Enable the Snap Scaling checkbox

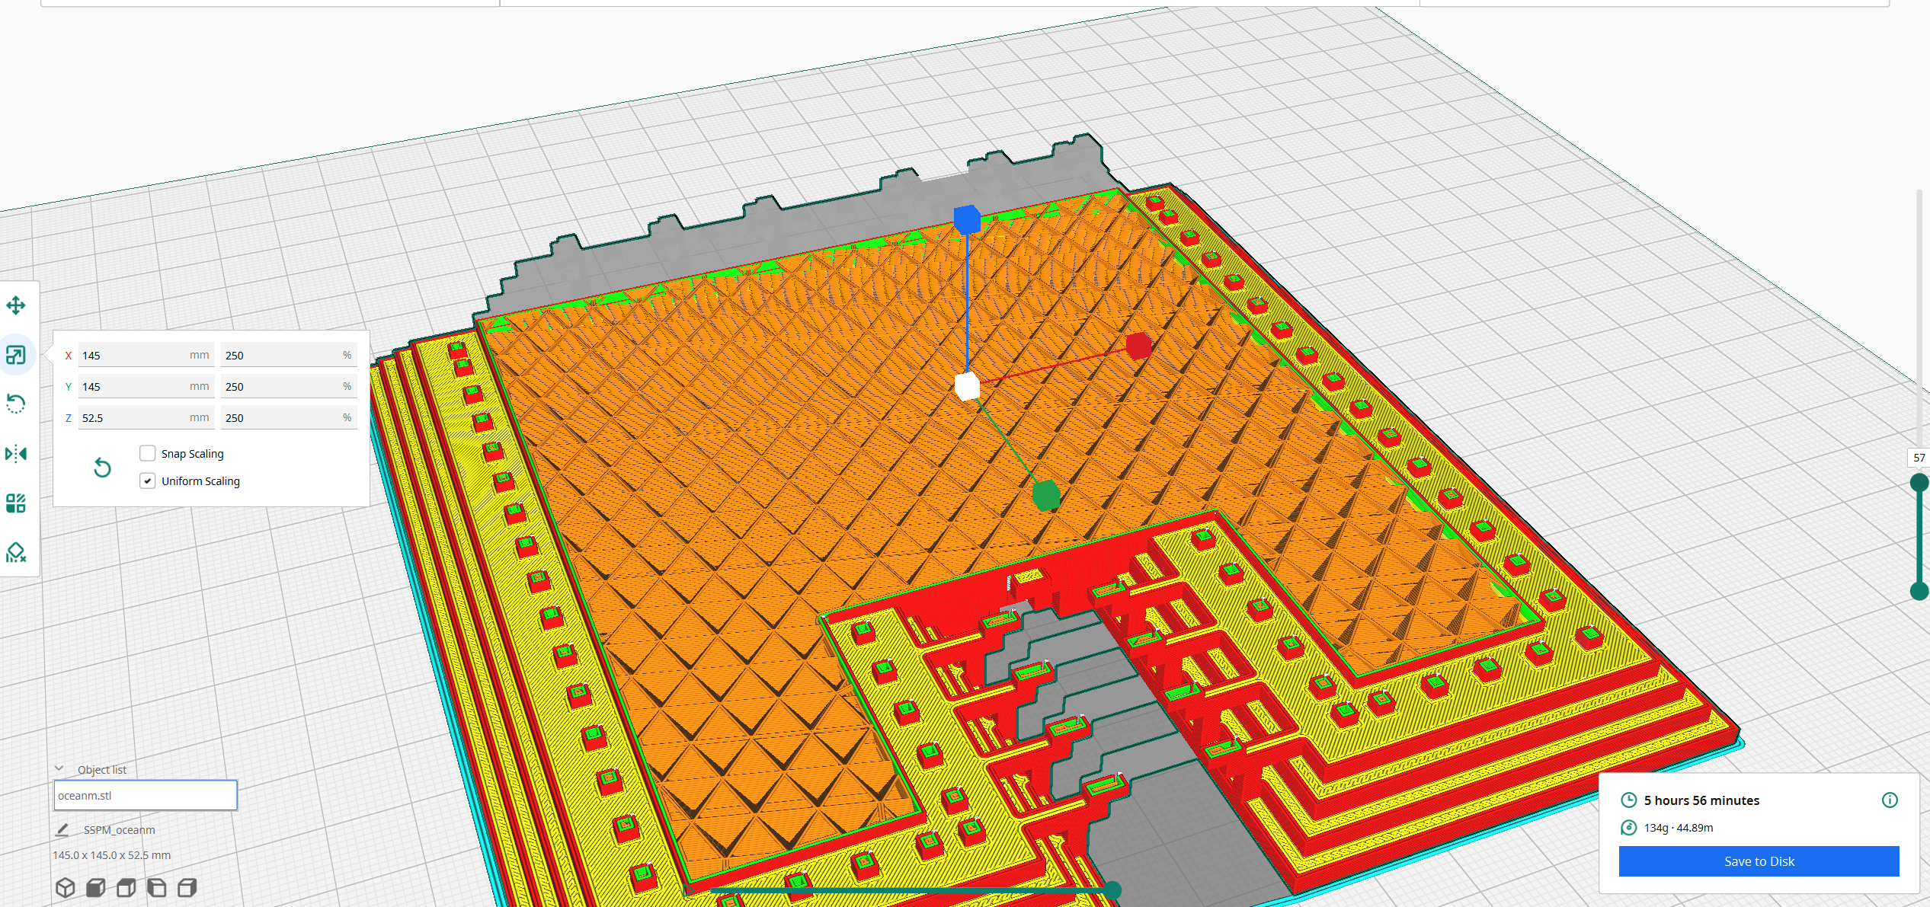point(148,453)
